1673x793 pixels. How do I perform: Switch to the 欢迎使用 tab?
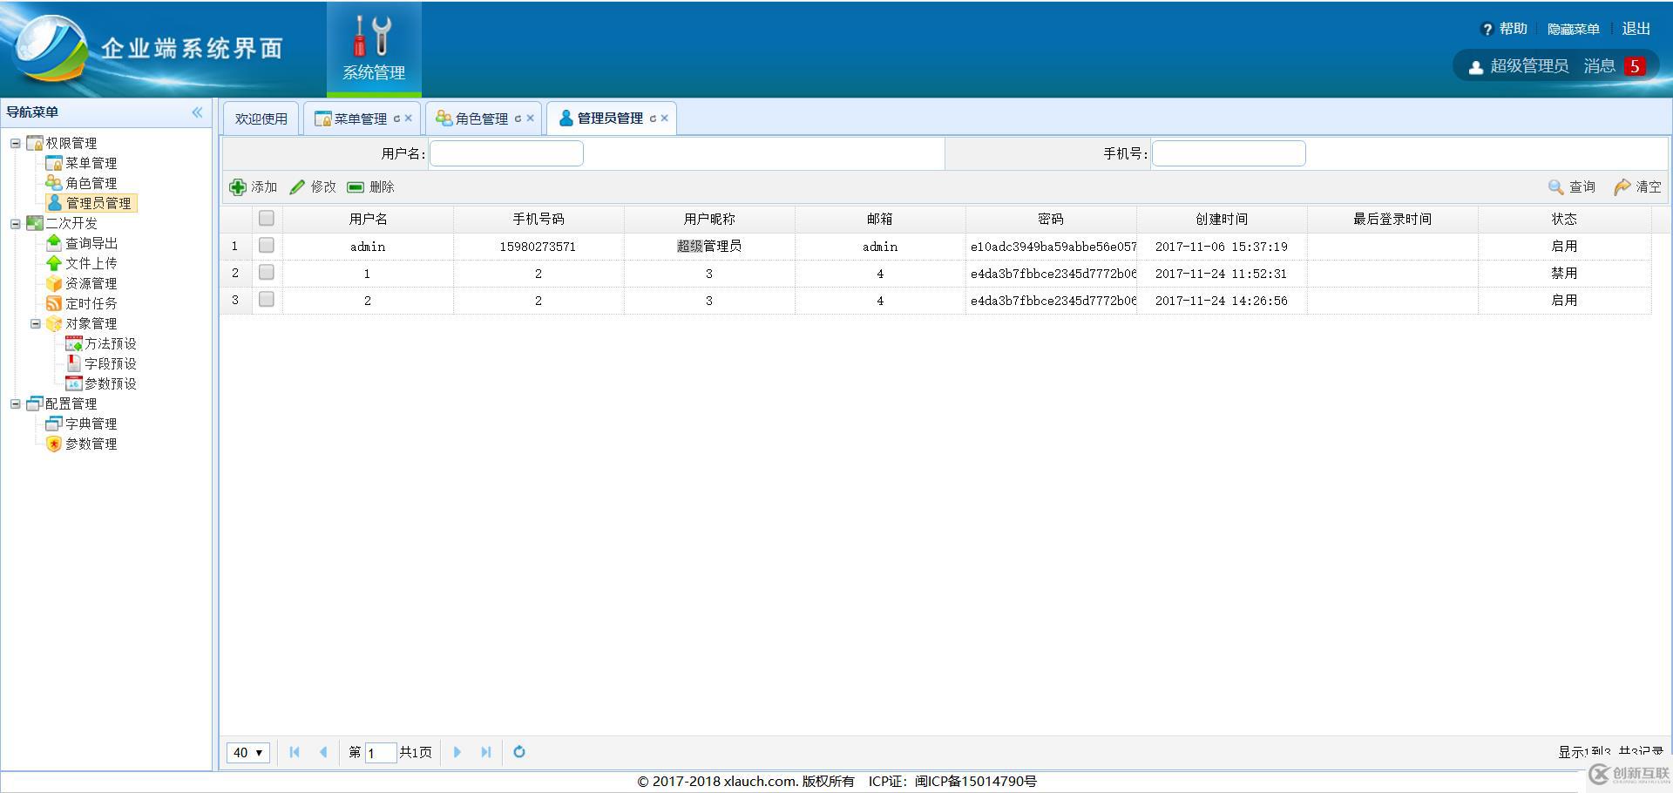[260, 117]
